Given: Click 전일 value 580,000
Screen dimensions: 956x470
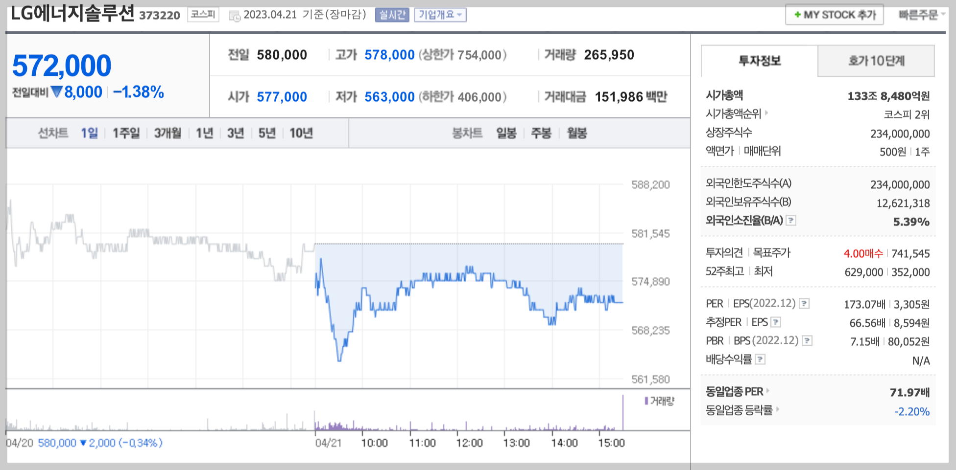Looking at the screenshot, I should tap(282, 55).
